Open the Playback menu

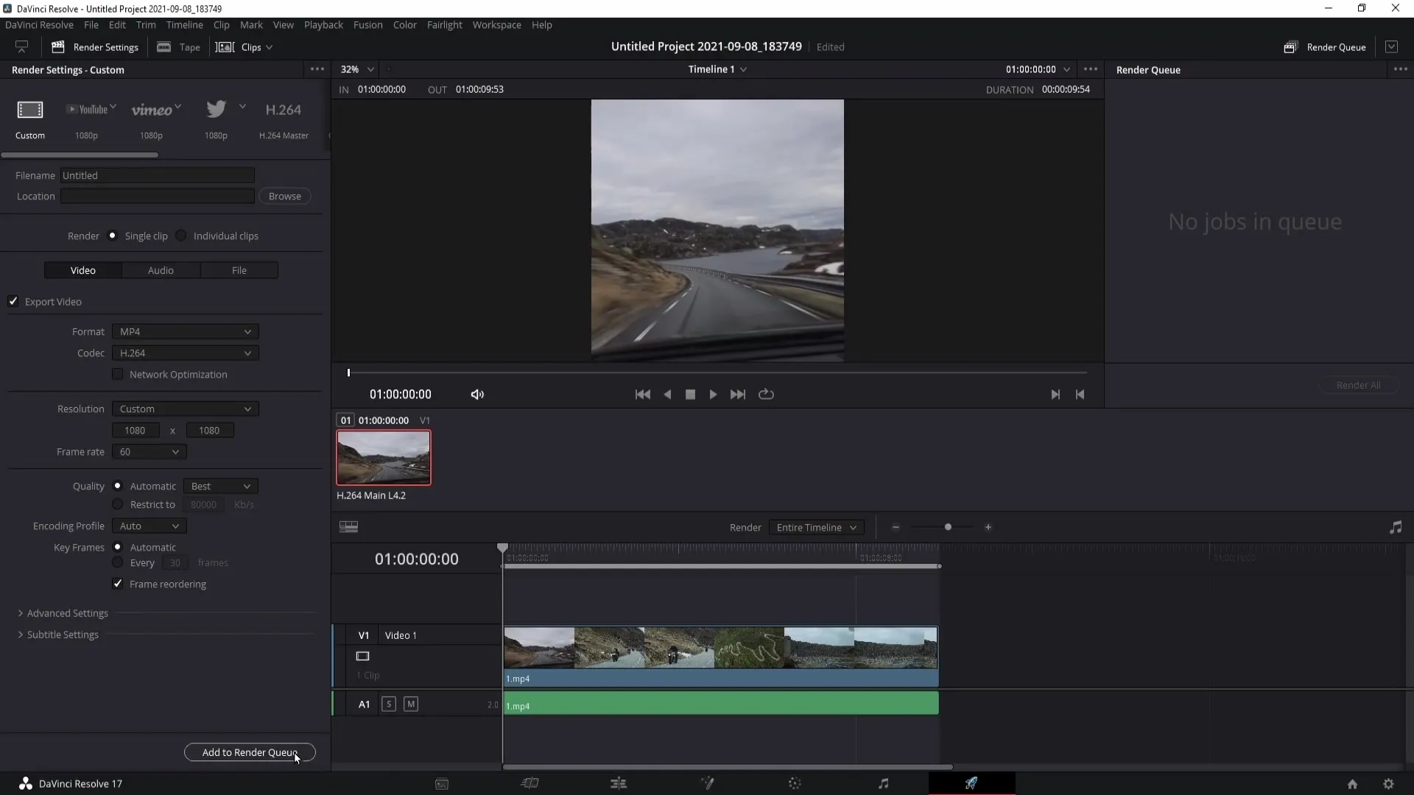click(x=323, y=25)
